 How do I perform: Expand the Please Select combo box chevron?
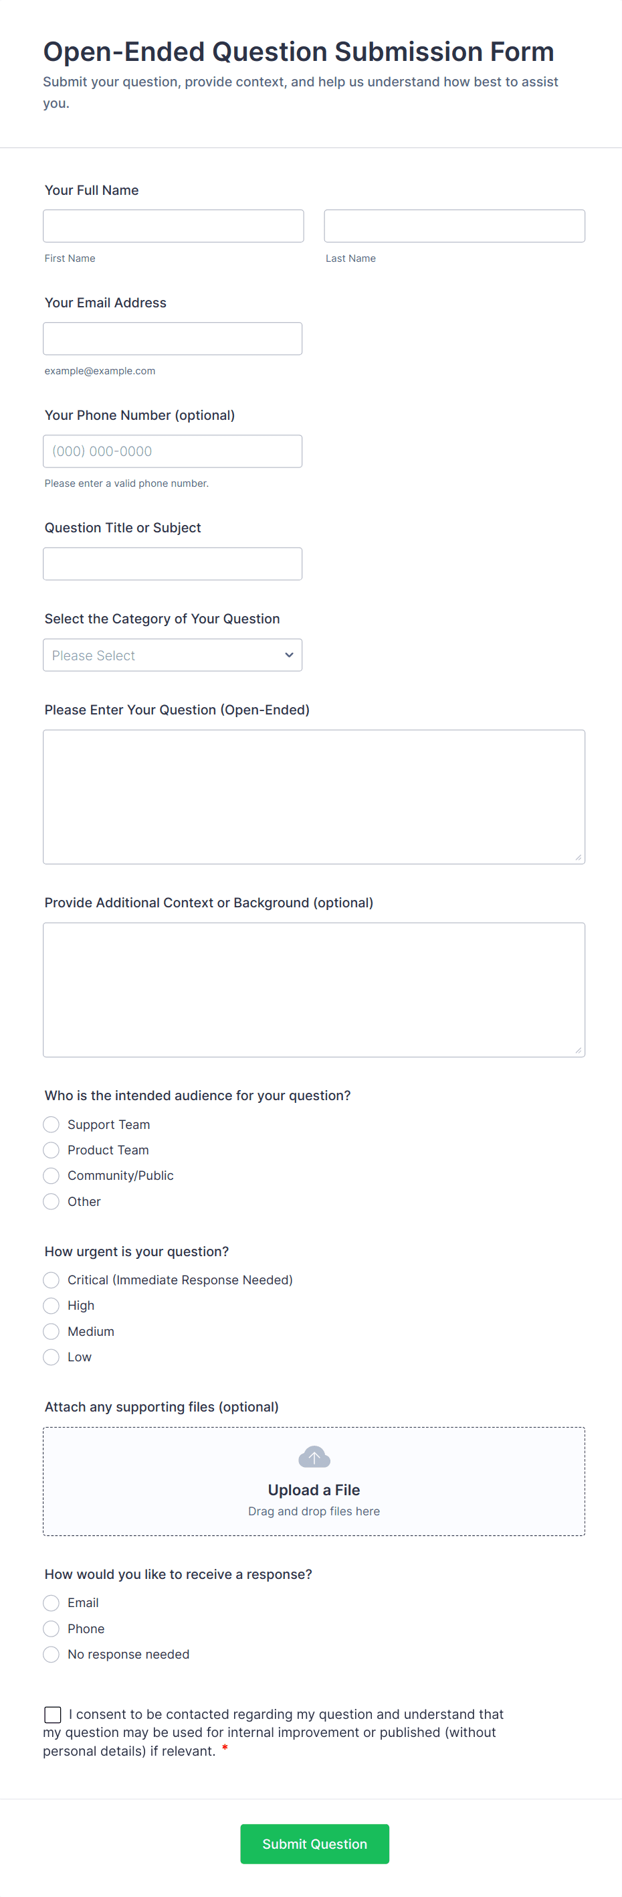pos(288,655)
